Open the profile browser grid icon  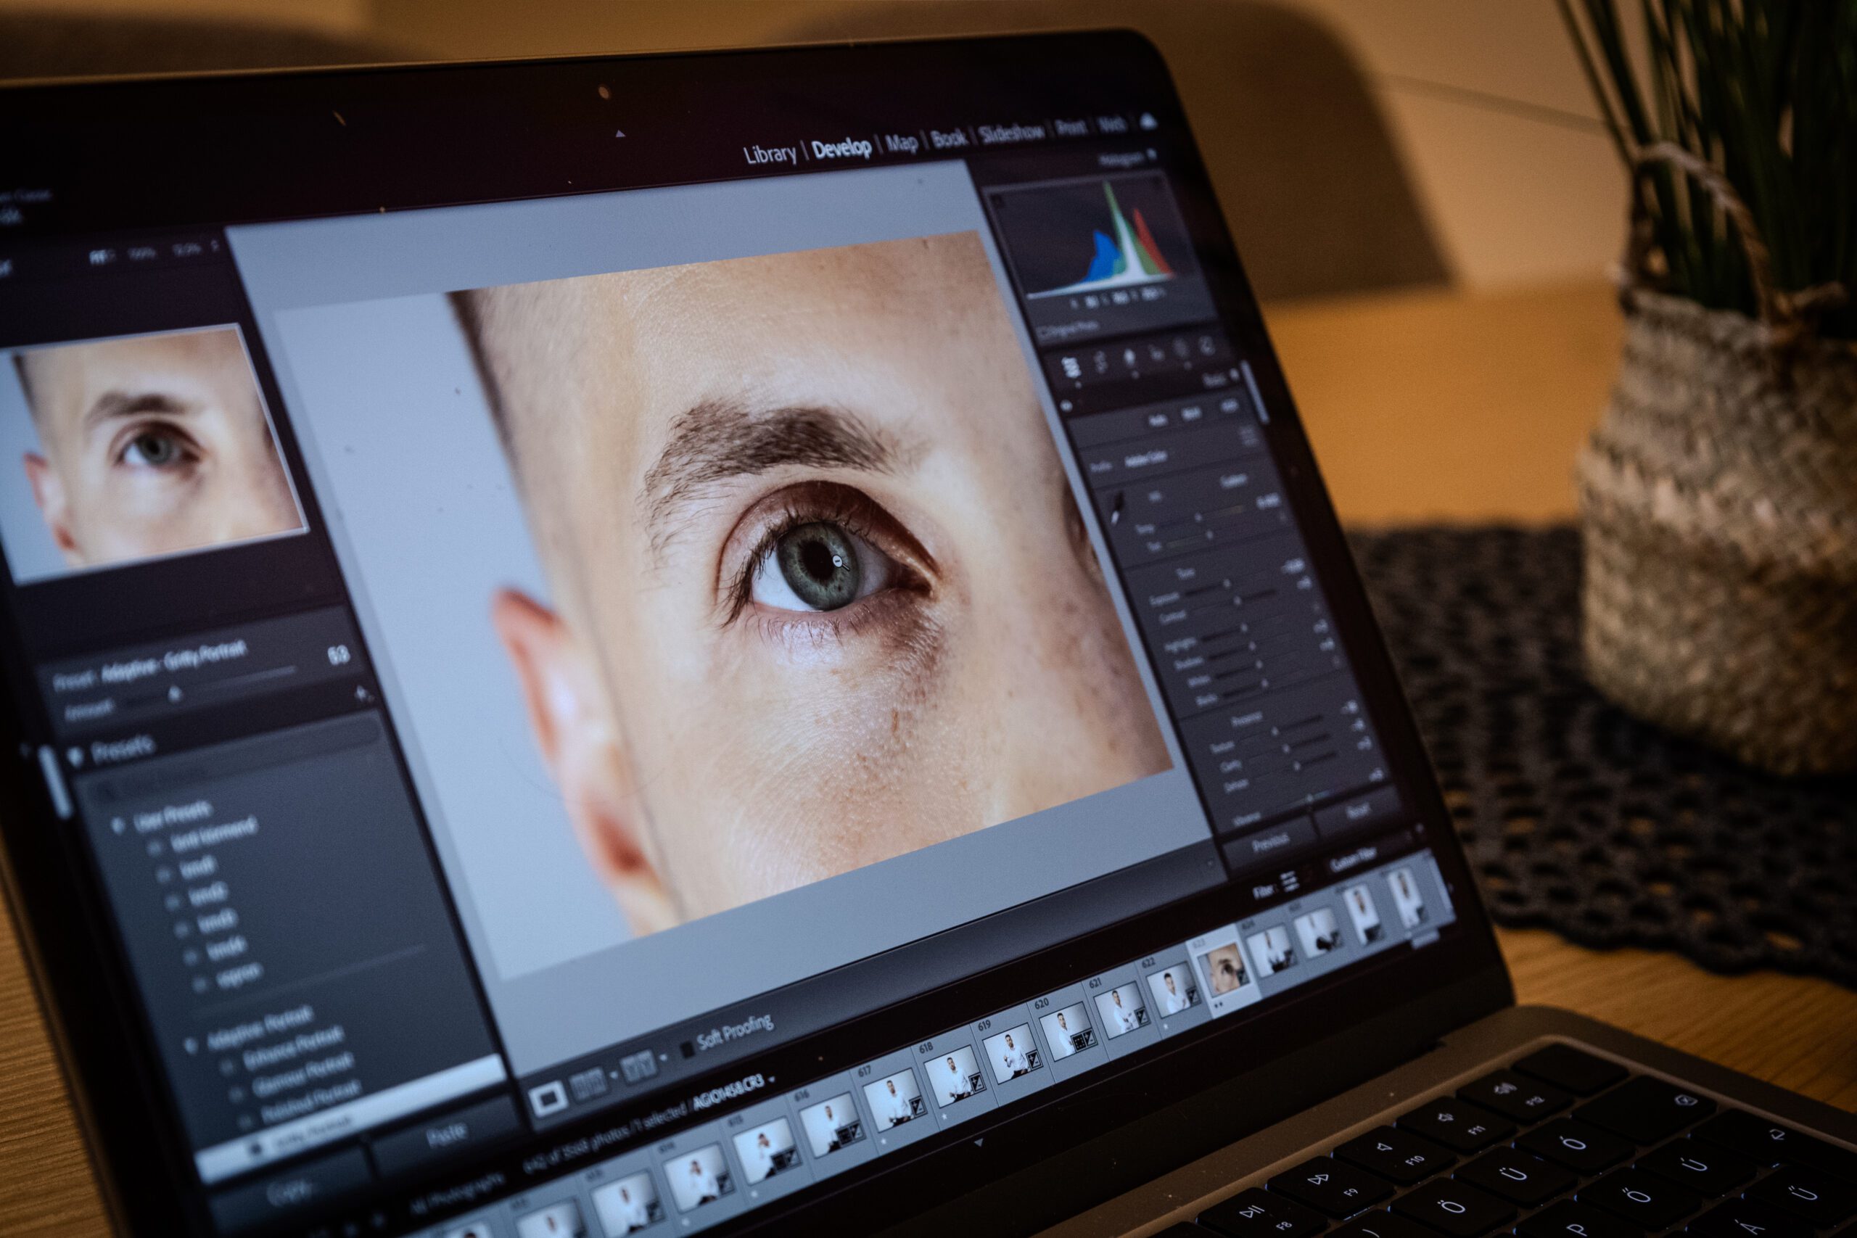[x=1248, y=435]
